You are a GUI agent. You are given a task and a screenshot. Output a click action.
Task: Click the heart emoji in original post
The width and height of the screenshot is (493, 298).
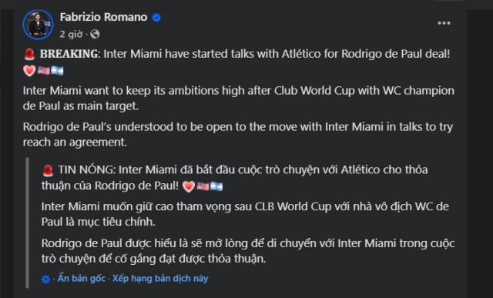29,70
